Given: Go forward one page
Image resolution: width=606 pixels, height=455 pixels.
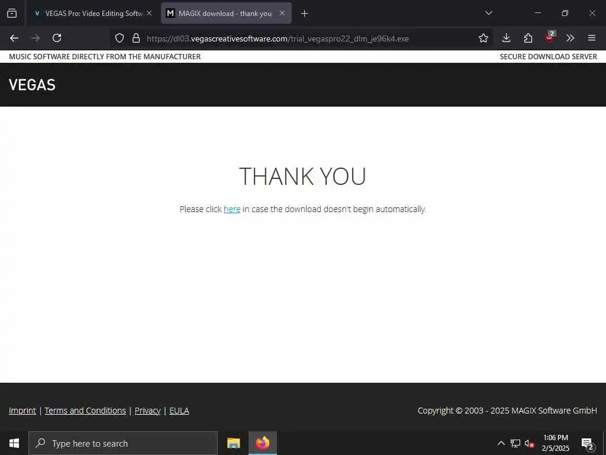Looking at the screenshot, I should [x=36, y=38].
